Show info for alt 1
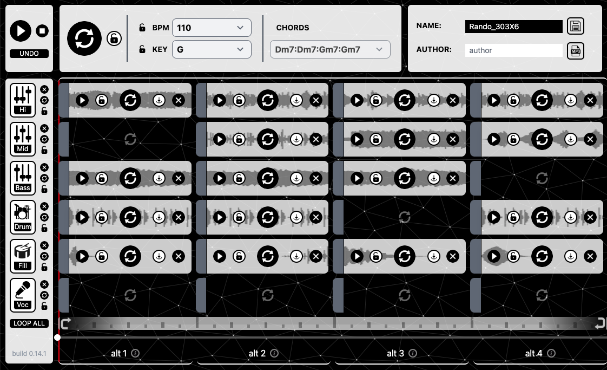This screenshot has height=370, width=607. tap(135, 353)
